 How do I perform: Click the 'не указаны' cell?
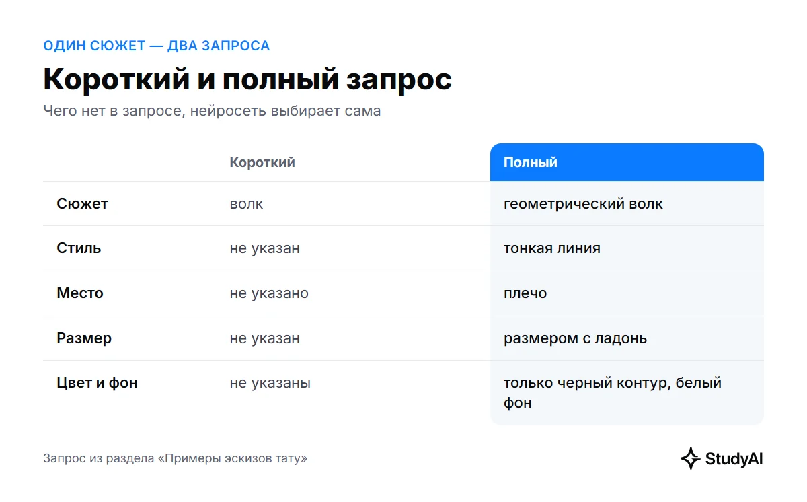point(270,382)
